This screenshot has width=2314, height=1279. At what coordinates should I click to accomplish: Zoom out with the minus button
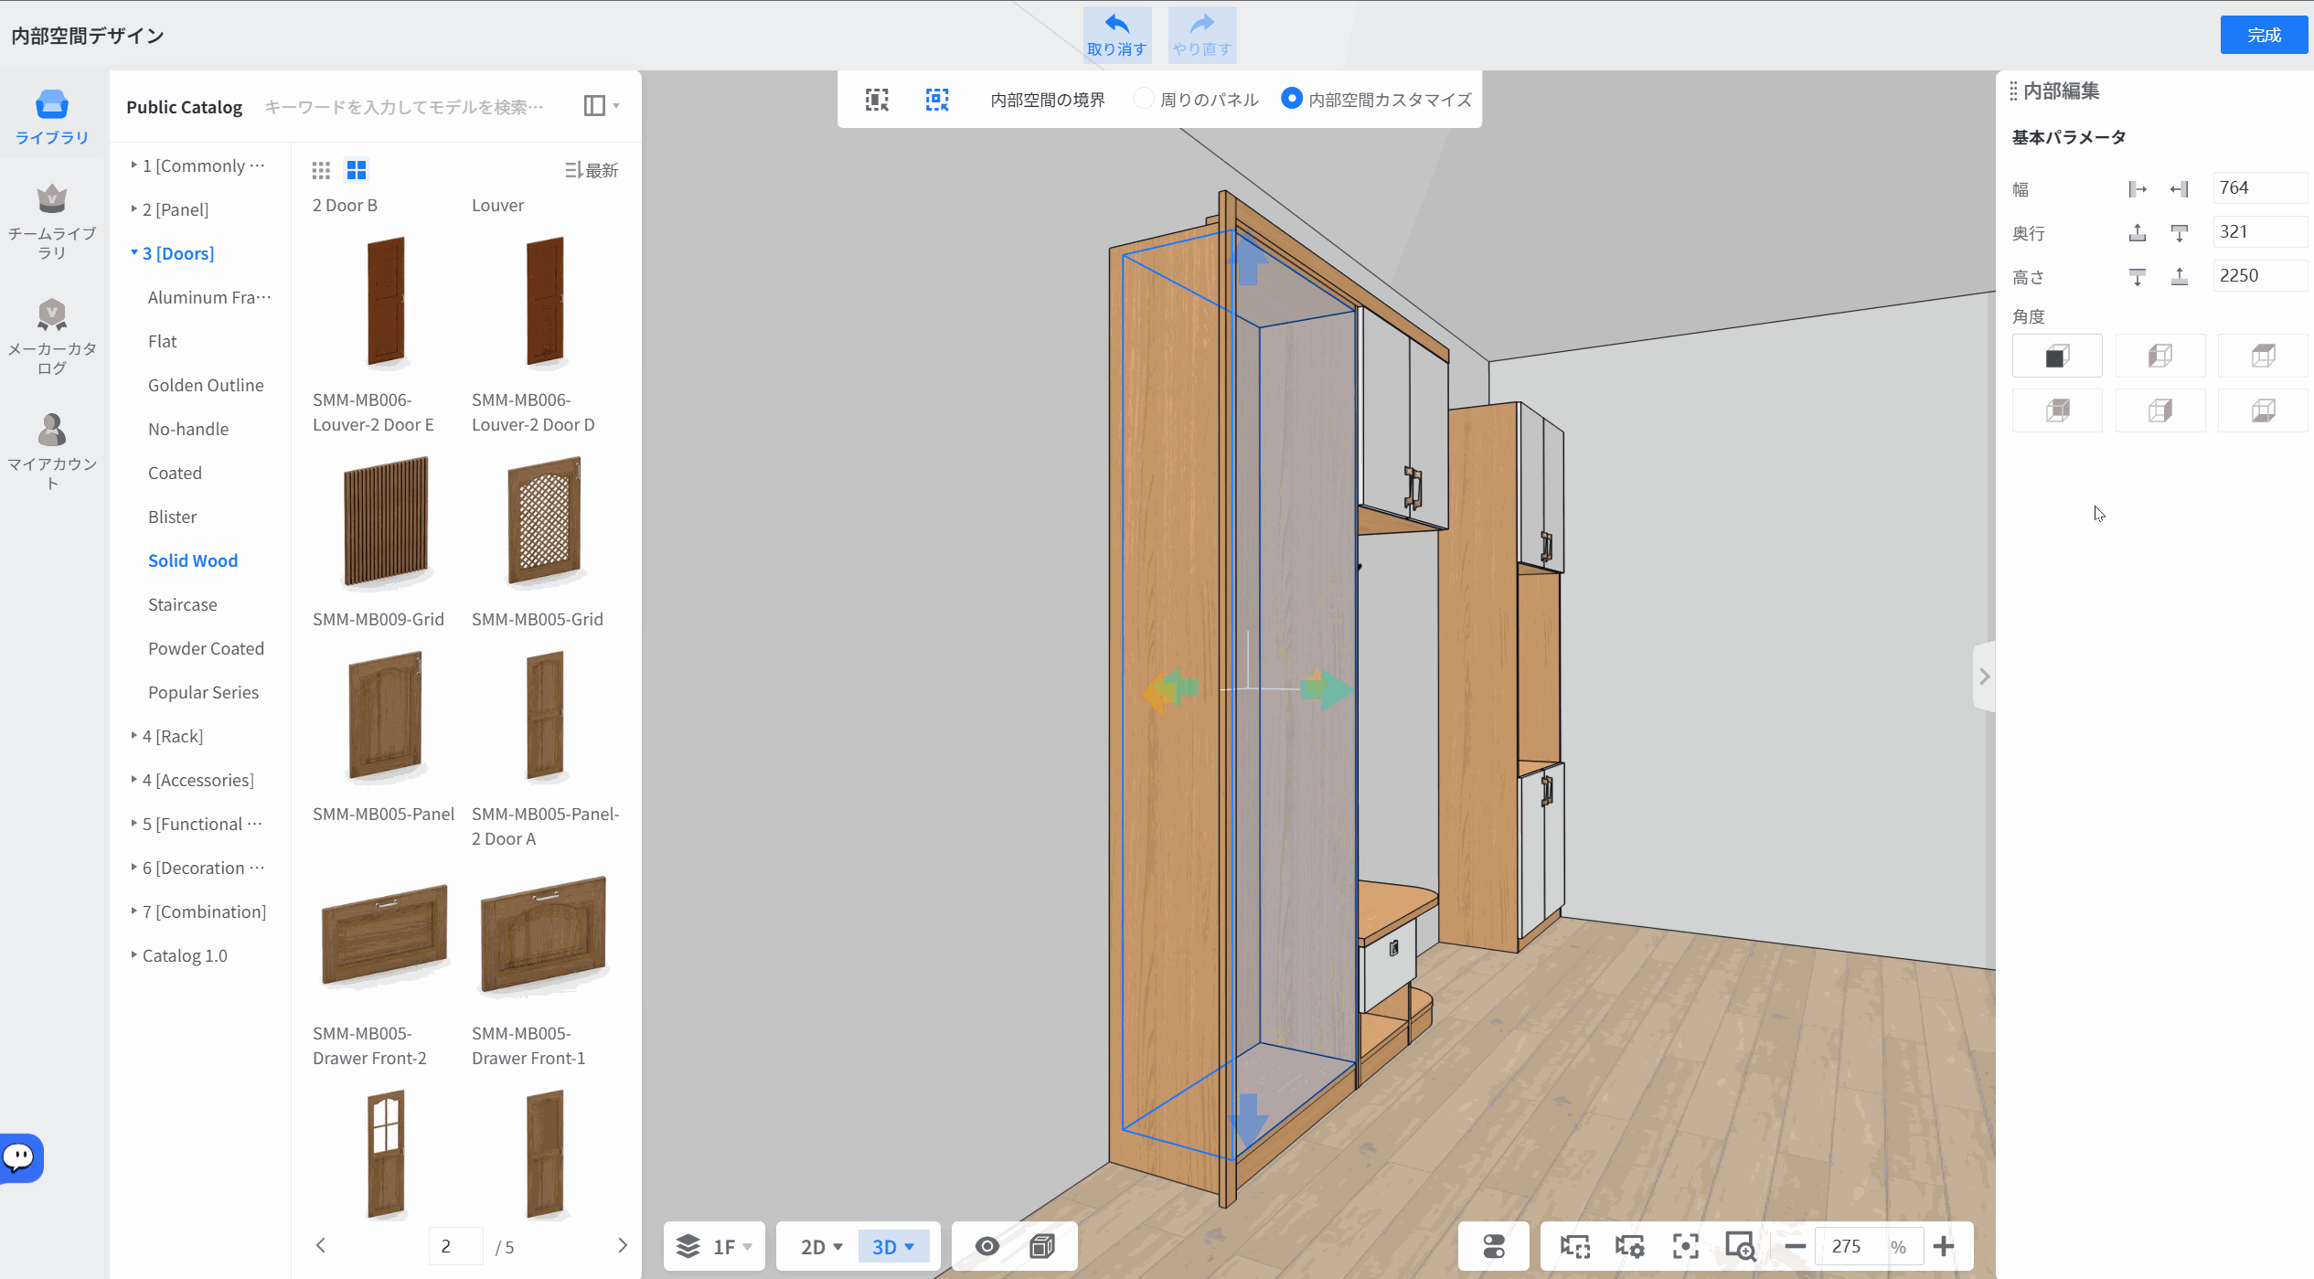point(1795,1246)
